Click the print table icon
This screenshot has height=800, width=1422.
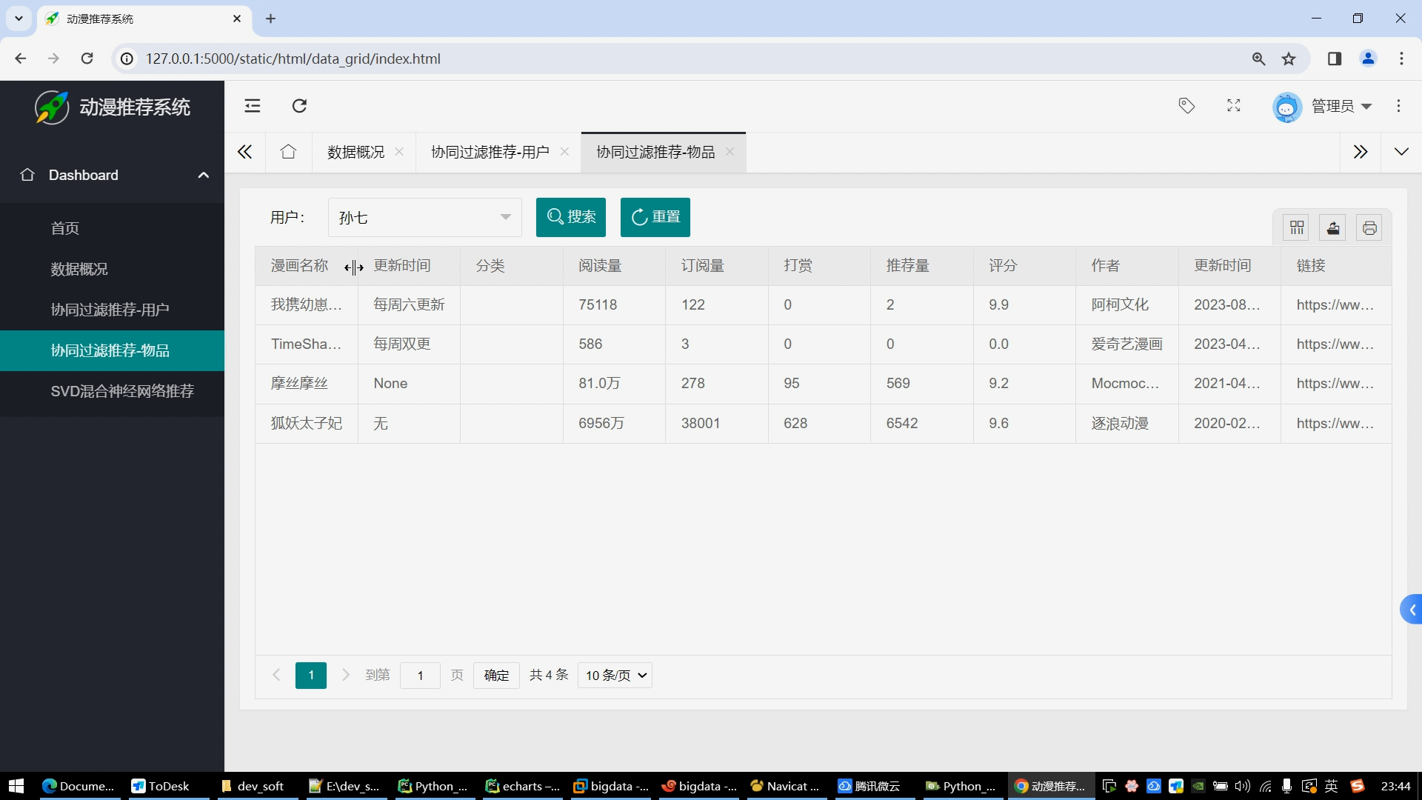[x=1369, y=227]
